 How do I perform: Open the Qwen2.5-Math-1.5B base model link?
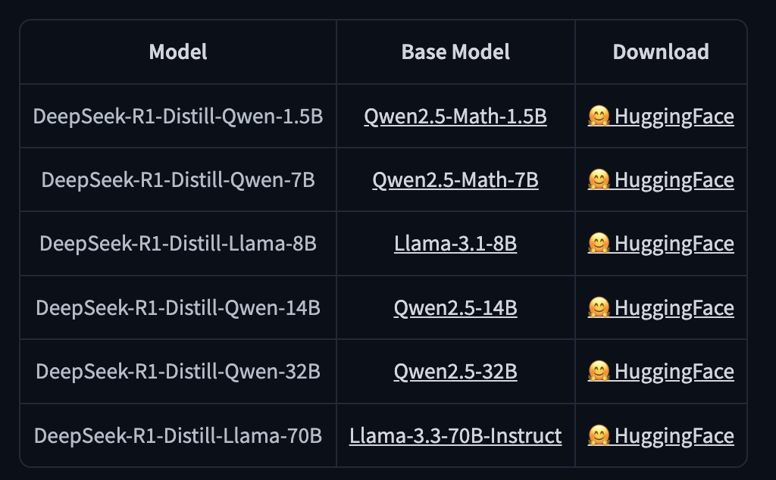tap(455, 117)
